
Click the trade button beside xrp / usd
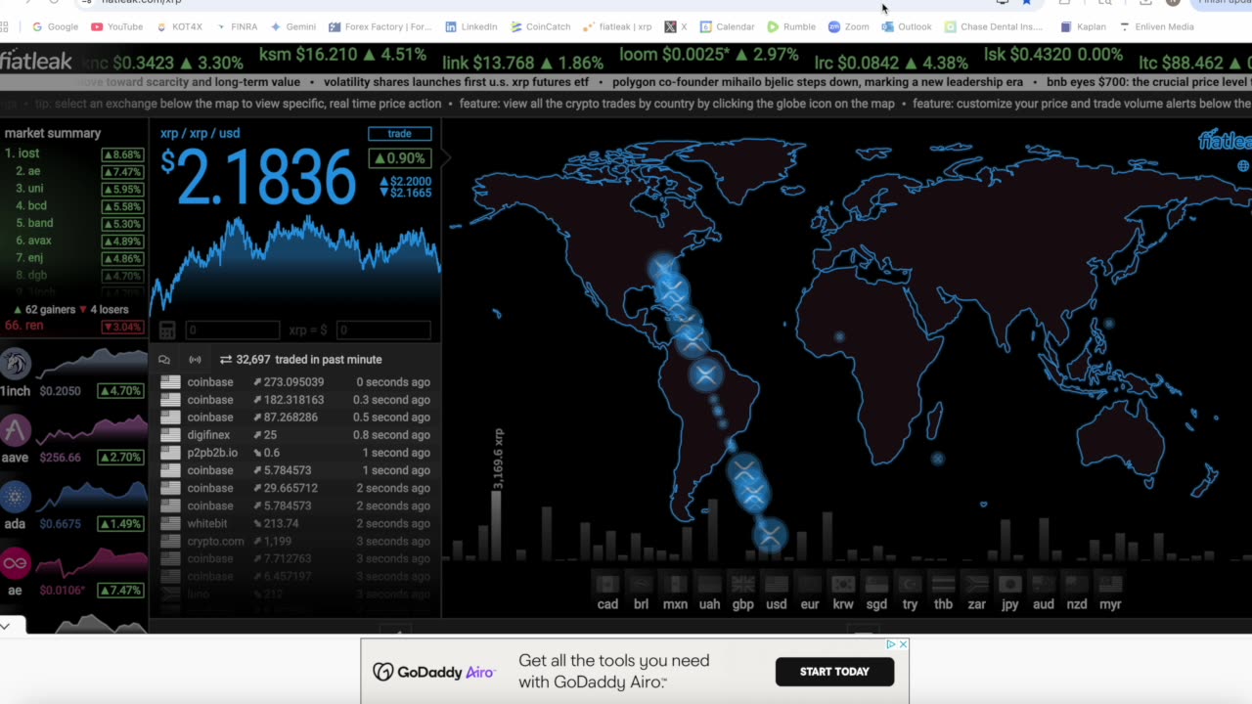[399, 134]
